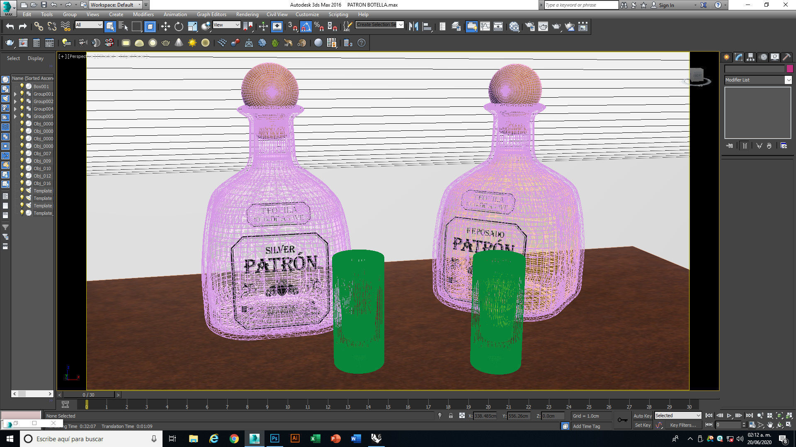Toggle the Percent Snap icon
This screenshot has height=447, width=796.
(x=319, y=27)
